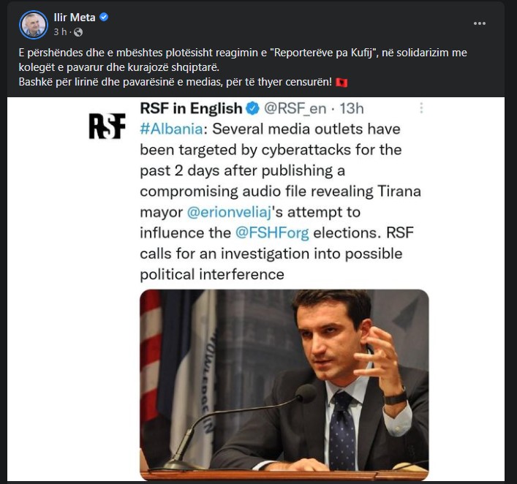This screenshot has width=517, height=484.
Task: Click the @FSHForg mention
Action: [269, 235]
